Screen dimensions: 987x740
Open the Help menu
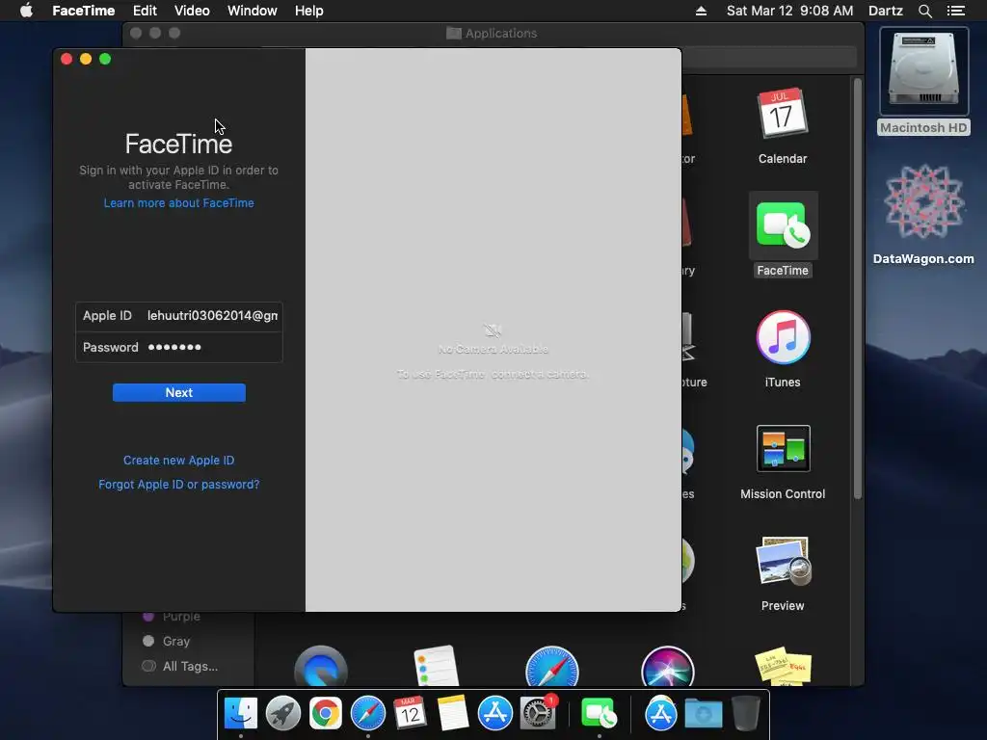[x=309, y=11]
